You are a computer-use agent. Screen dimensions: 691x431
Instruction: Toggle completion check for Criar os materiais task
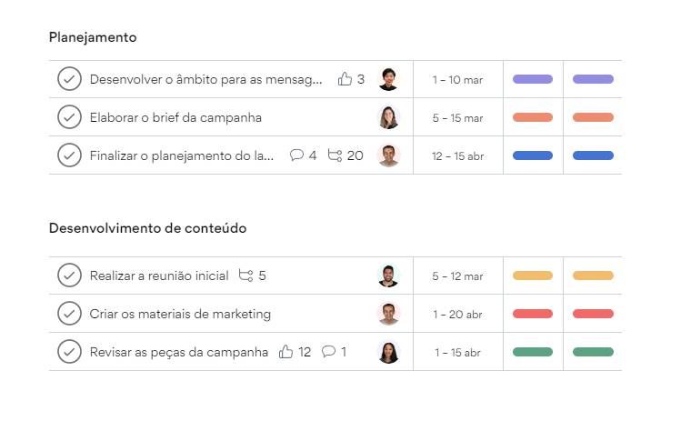pyautogui.click(x=69, y=314)
